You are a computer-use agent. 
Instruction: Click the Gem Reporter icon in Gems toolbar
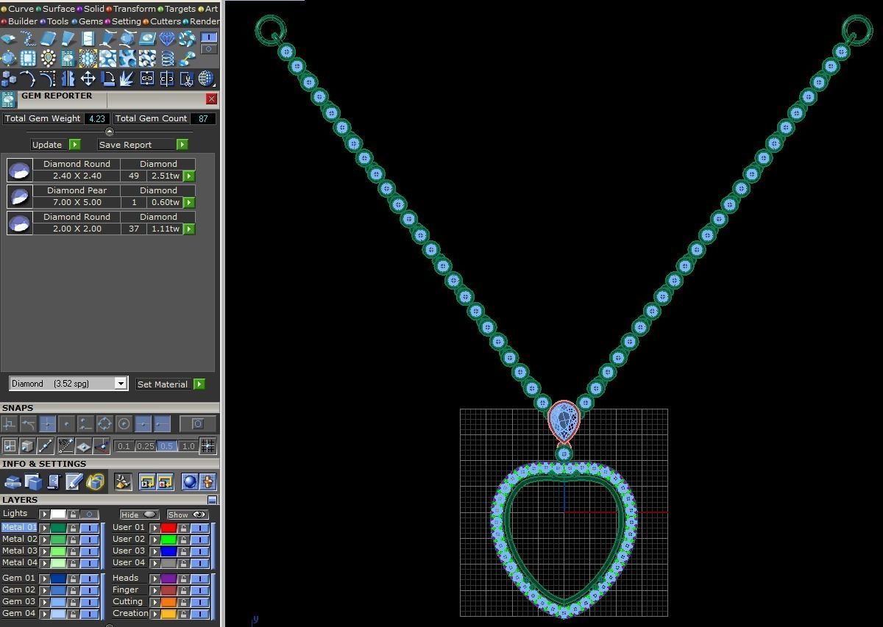coord(68,58)
